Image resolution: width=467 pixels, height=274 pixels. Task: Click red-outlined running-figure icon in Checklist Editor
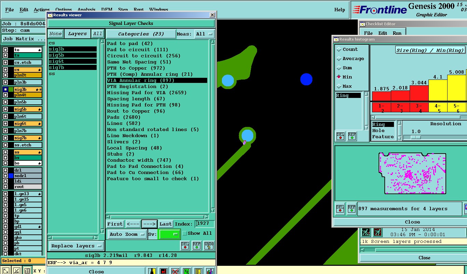point(377,232)
